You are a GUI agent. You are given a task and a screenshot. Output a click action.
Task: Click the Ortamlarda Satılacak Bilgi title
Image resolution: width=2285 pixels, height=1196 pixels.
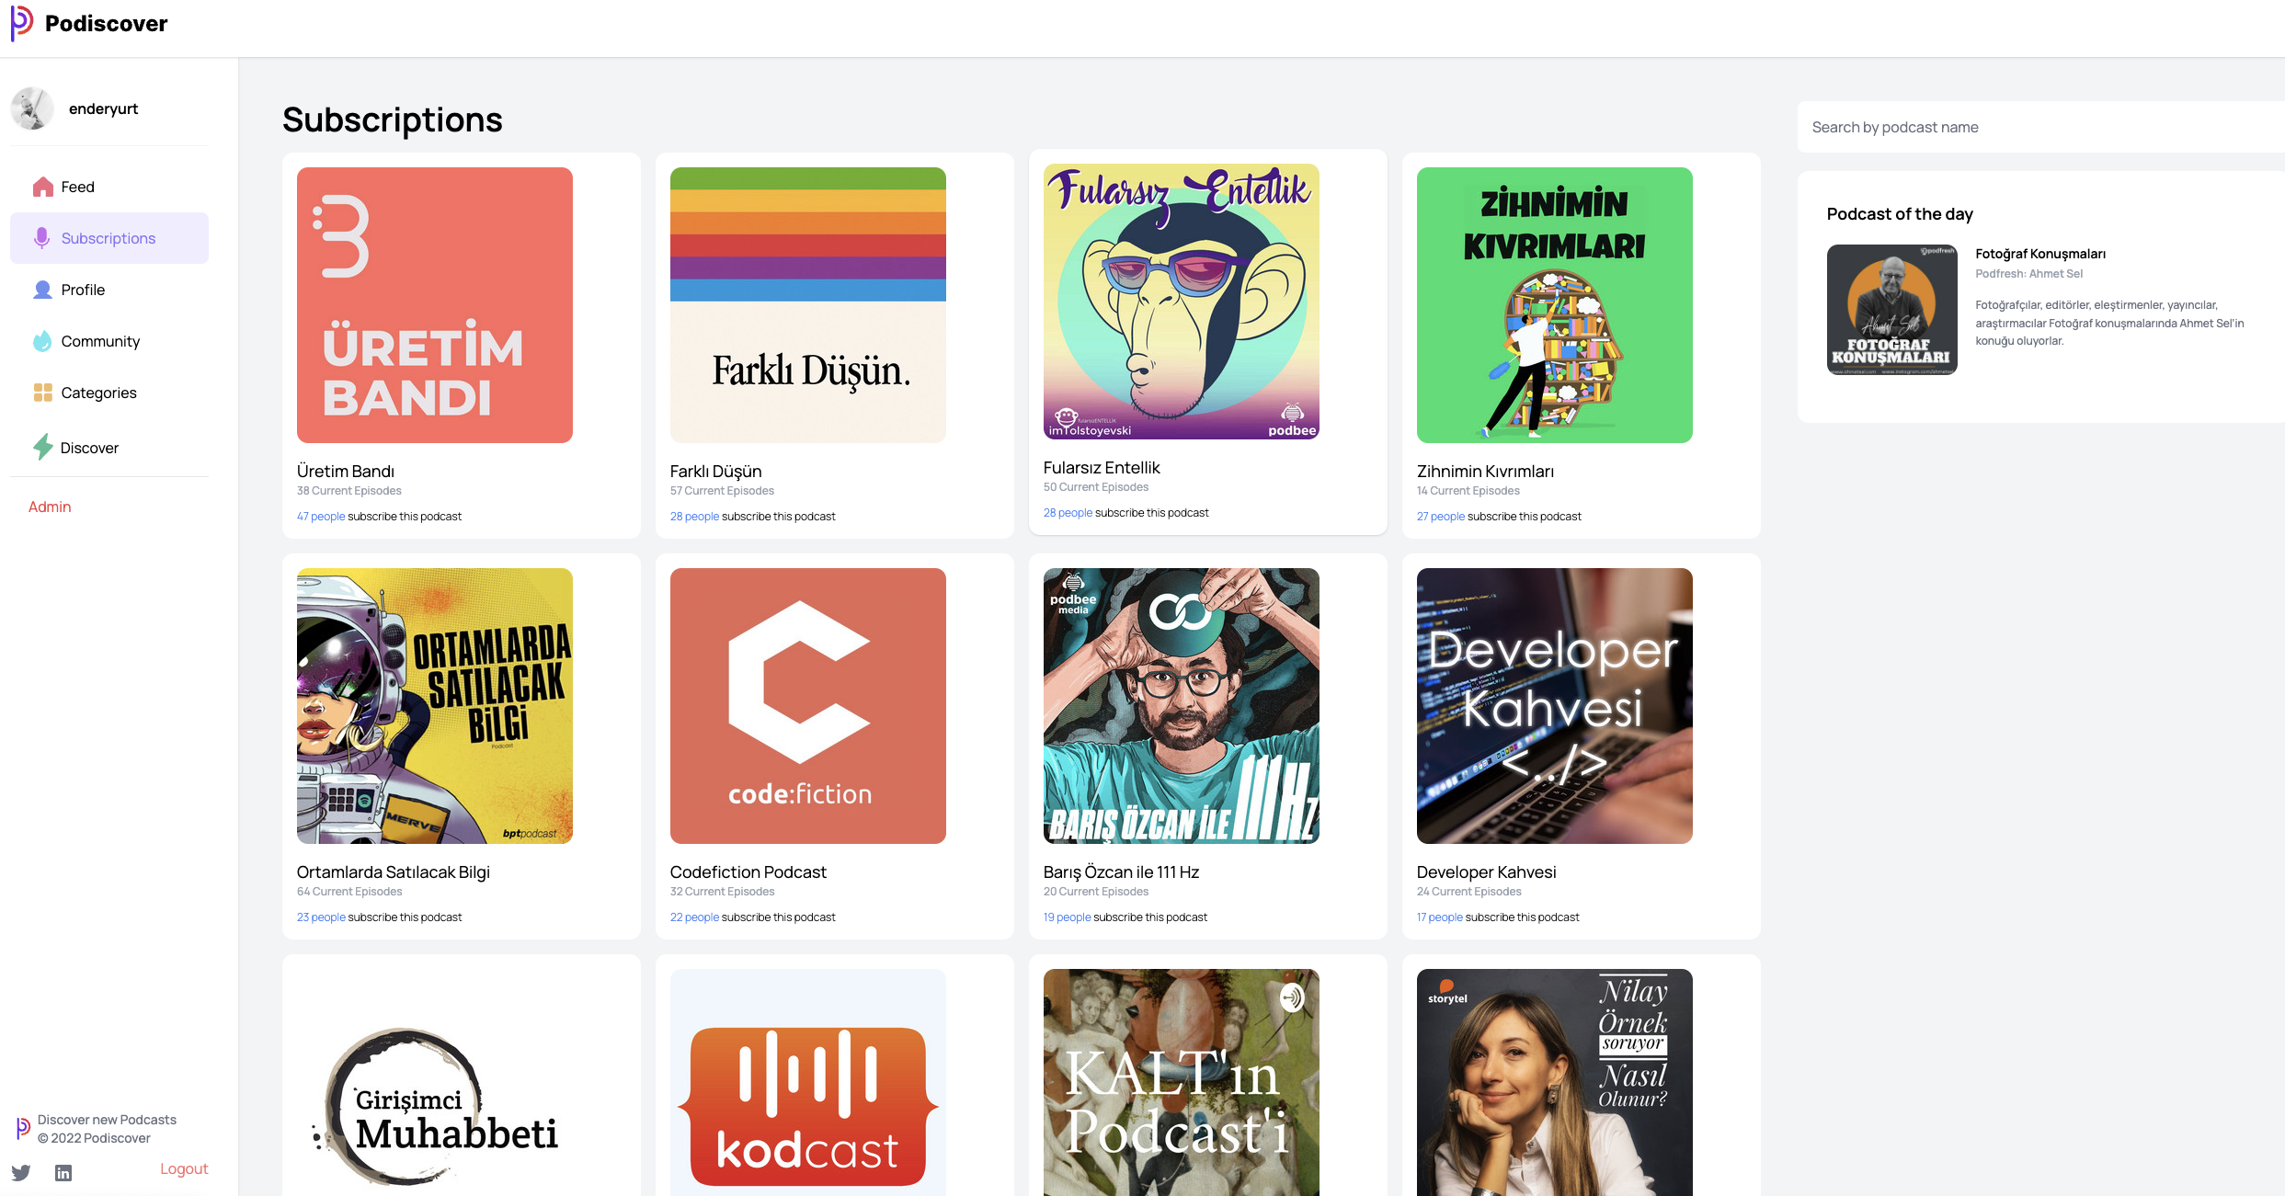point(394,871)
